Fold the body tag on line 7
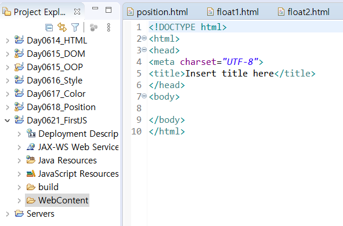 pos(145,96)
